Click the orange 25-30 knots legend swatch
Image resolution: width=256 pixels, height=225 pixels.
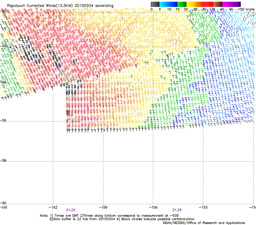pyautogui.click(x=200, y=4)
